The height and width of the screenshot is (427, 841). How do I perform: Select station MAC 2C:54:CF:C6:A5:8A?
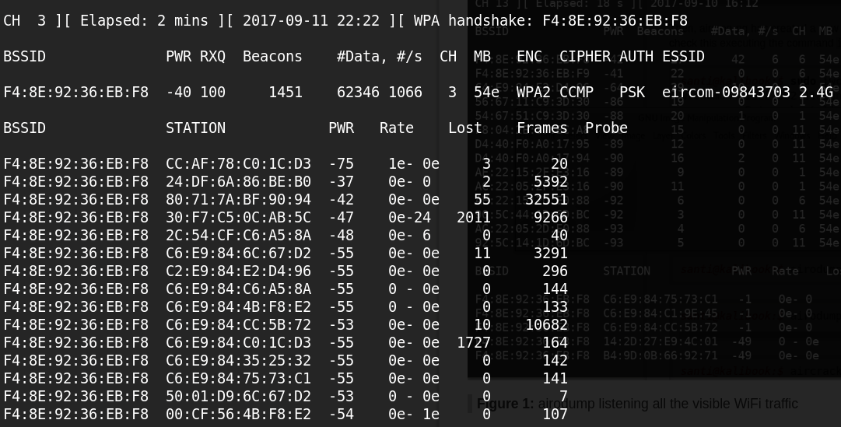[x=238, y=236]
